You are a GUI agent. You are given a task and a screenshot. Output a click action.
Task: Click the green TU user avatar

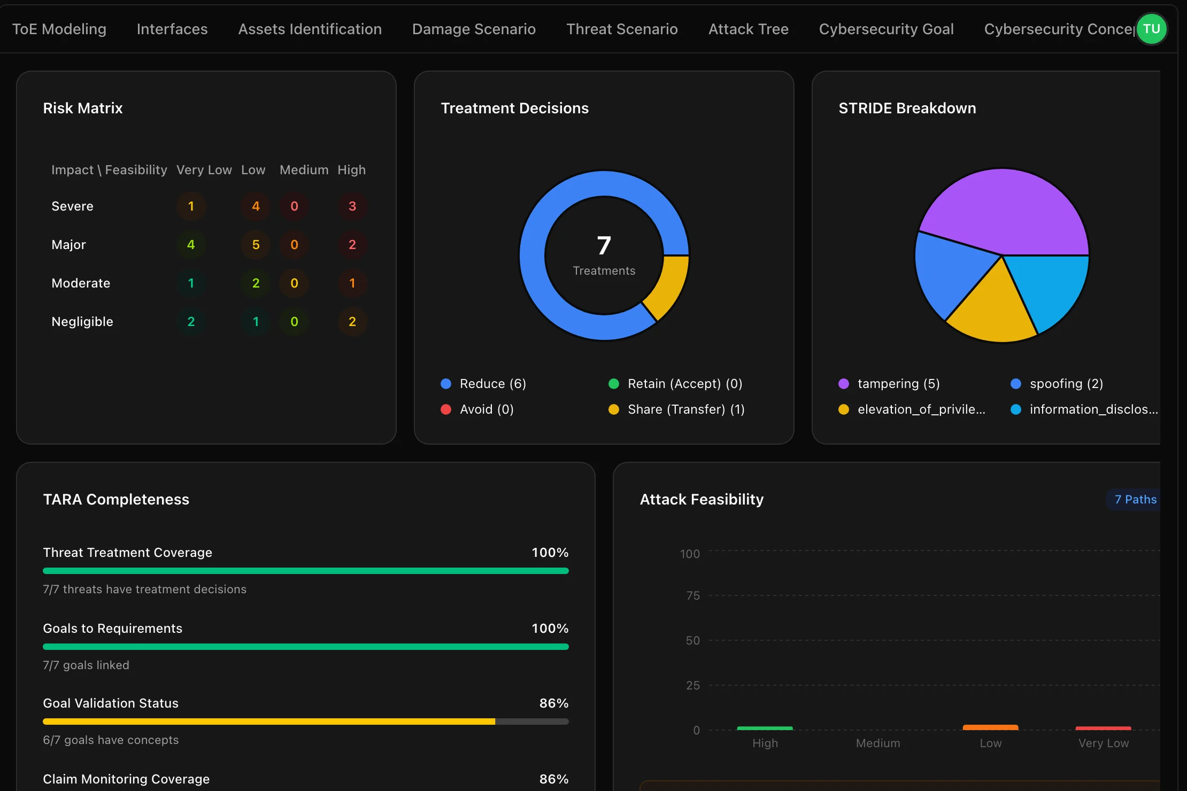1151,29
